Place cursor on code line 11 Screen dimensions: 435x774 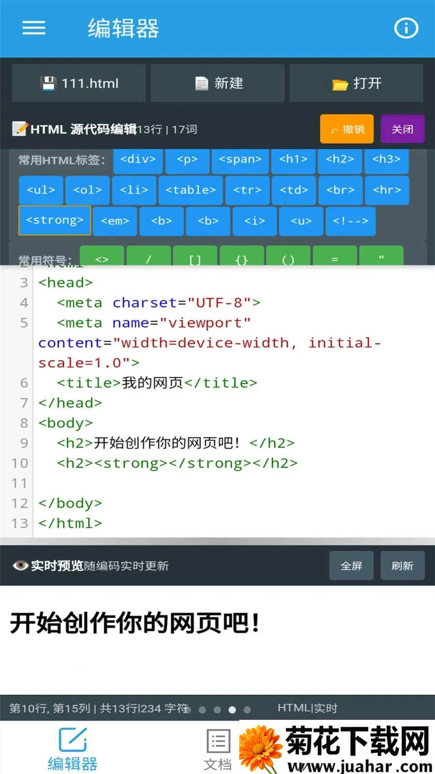pos(234,483)
